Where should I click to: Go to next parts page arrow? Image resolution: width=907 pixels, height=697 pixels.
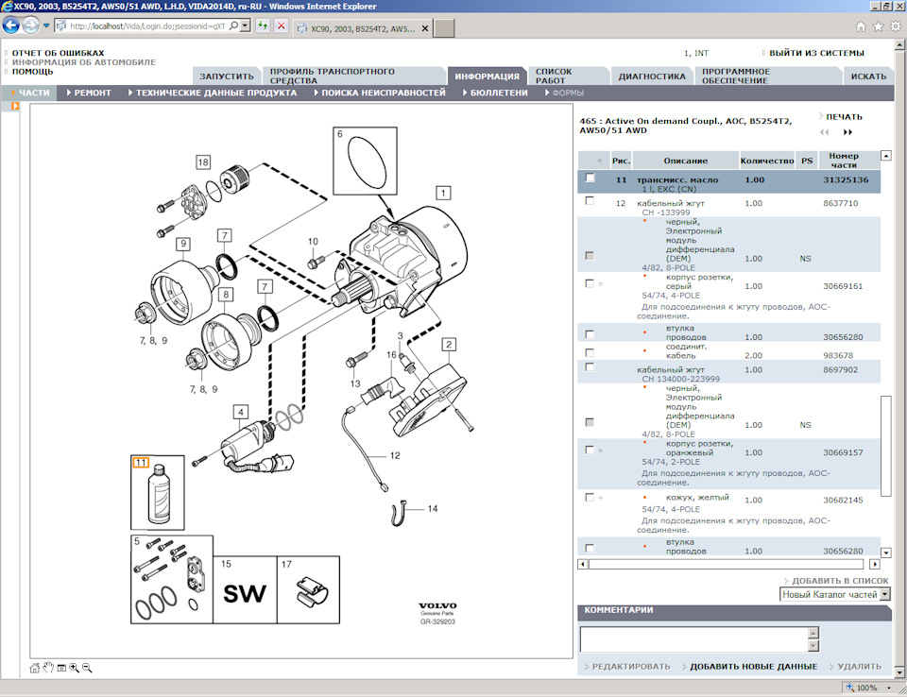(847, 132)
